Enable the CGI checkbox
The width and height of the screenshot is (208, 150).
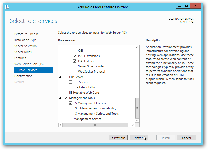[75, 51]
